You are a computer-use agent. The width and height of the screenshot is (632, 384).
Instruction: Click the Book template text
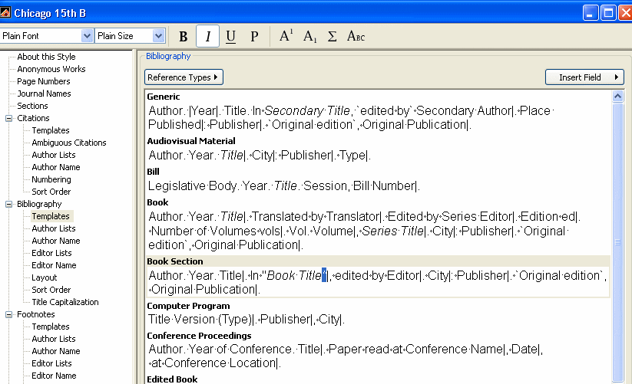click(364, 231)
